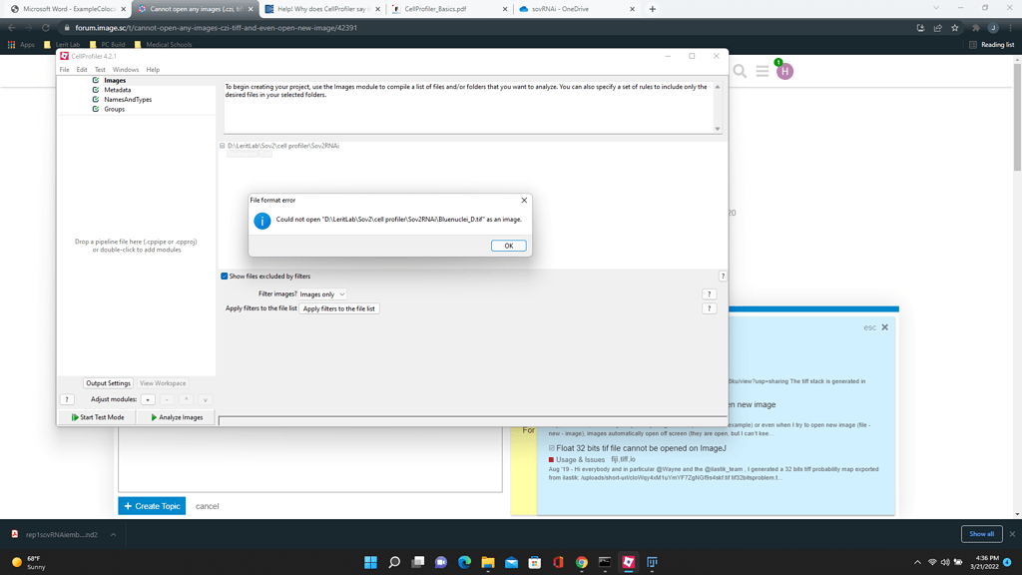Click the move module up arrow icon
Image resolution: width=1022 pixels, height=575 pixels.
tap(186, 399)
